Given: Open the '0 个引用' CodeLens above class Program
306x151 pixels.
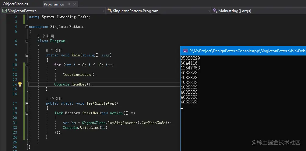Looking at the screenshot, I should coord(46,36).
